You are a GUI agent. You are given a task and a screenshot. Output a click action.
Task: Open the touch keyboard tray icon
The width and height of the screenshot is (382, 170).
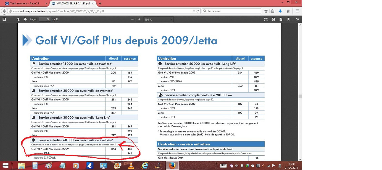(x=223, y=166)
